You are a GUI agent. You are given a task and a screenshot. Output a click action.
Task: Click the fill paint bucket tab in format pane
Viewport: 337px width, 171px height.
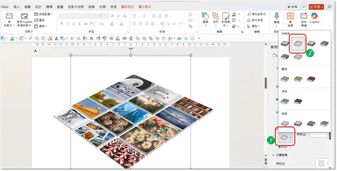274,56
